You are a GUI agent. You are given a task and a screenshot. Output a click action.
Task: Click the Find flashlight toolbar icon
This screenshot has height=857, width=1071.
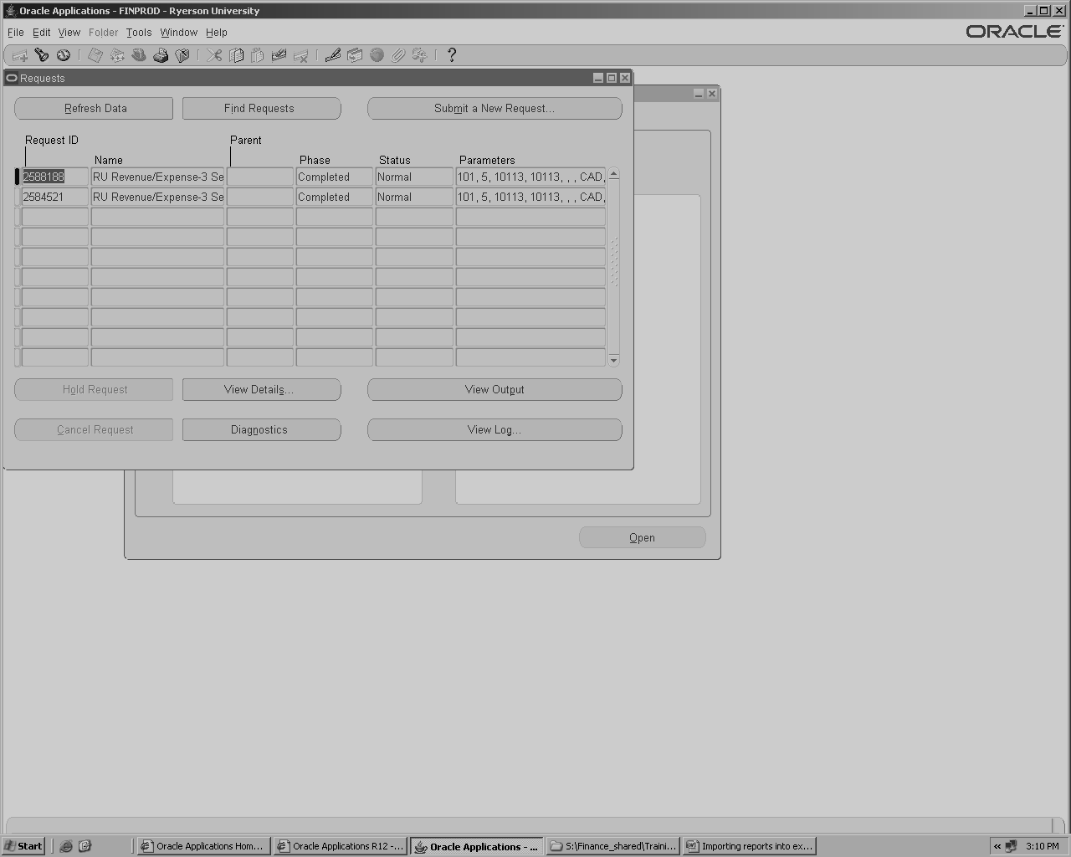click(41, 55)
